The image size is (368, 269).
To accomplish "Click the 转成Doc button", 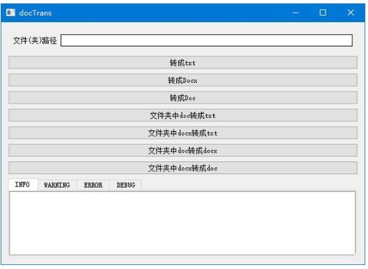I will click(183, 98).
